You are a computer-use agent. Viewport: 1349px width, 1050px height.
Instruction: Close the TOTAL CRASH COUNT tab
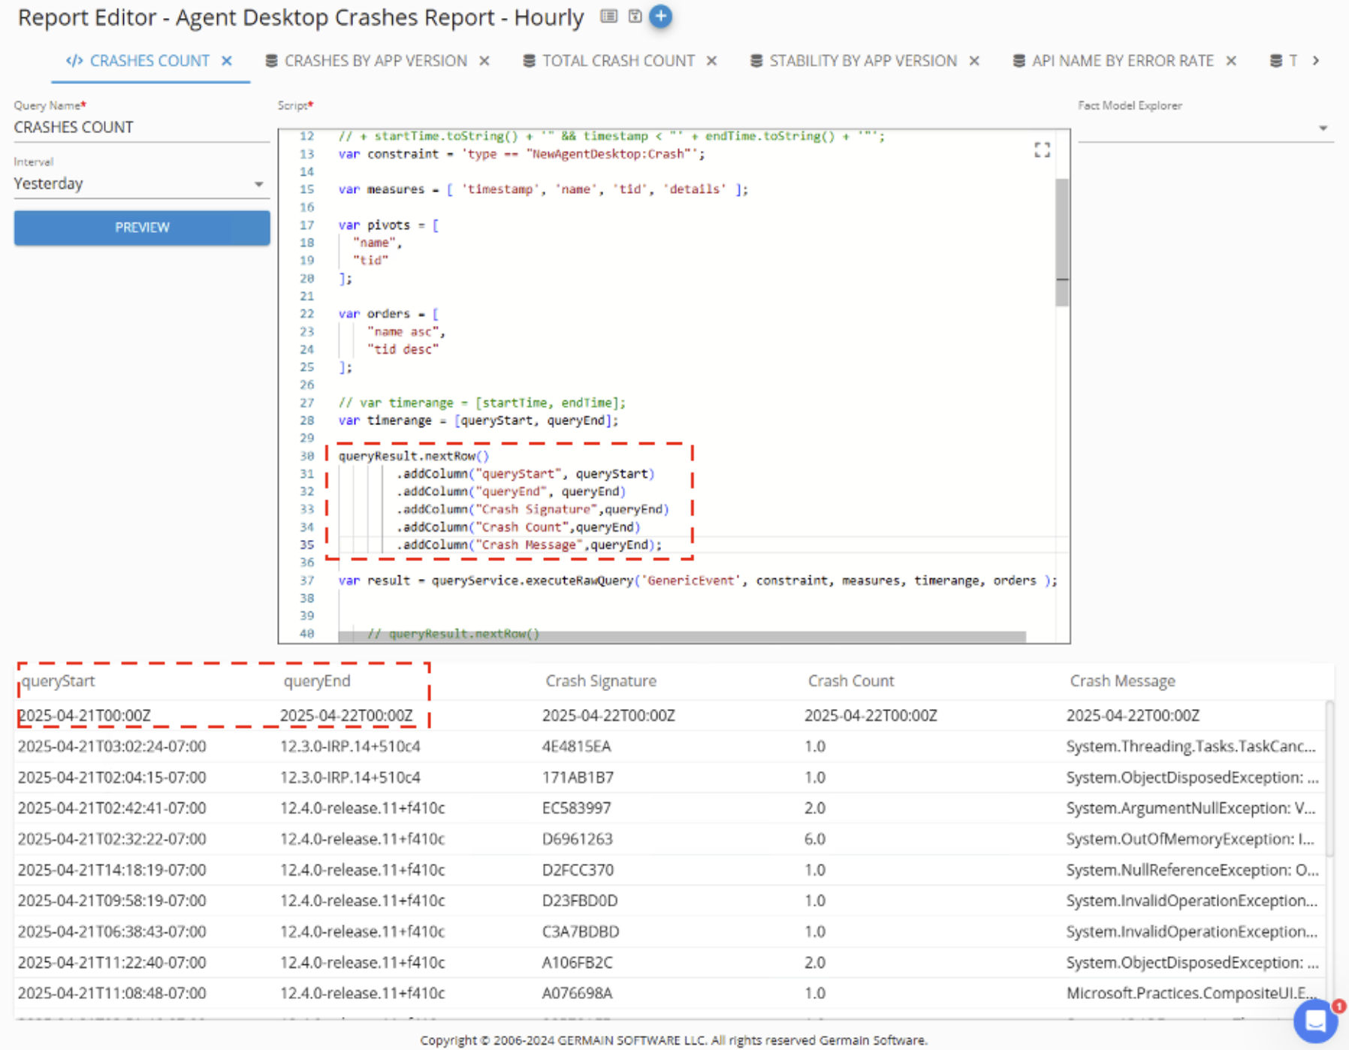click(x=711, y=61)
